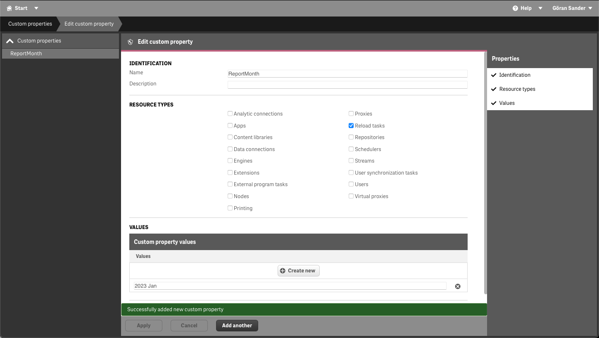Toggle Resource types in Properties panel
The height and width of the screenshot is (338, 599).
[540, 89]
